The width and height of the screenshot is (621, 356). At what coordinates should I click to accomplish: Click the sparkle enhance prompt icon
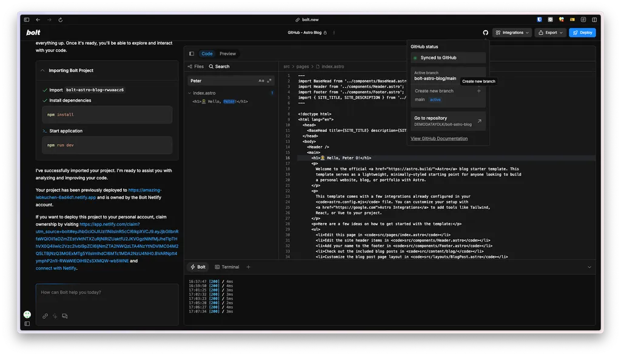(55, 316)
